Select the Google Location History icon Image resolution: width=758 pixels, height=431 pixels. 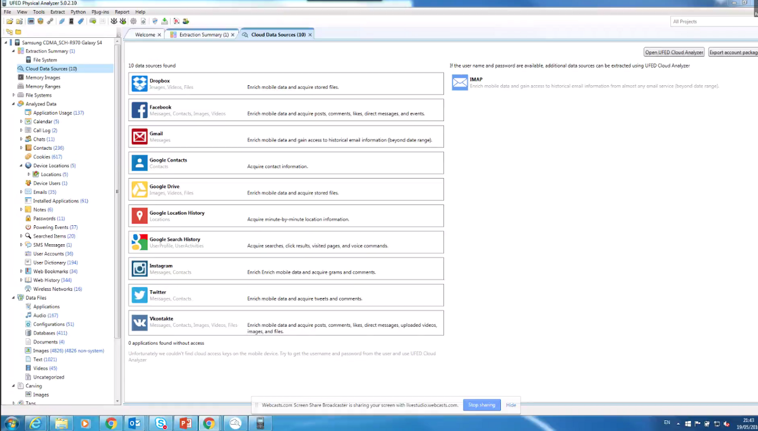[x=139, y=216]
